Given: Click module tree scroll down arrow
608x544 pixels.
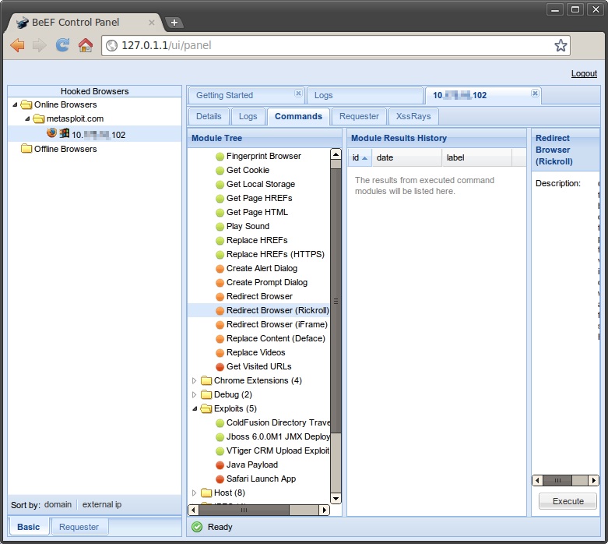Looking at the screenshot, I should [336, 499].
